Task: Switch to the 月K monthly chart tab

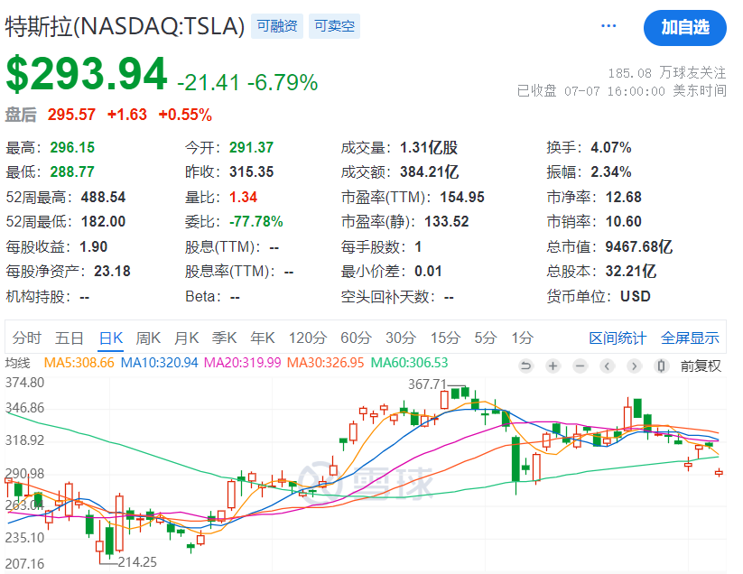Action: coord(186,338)
